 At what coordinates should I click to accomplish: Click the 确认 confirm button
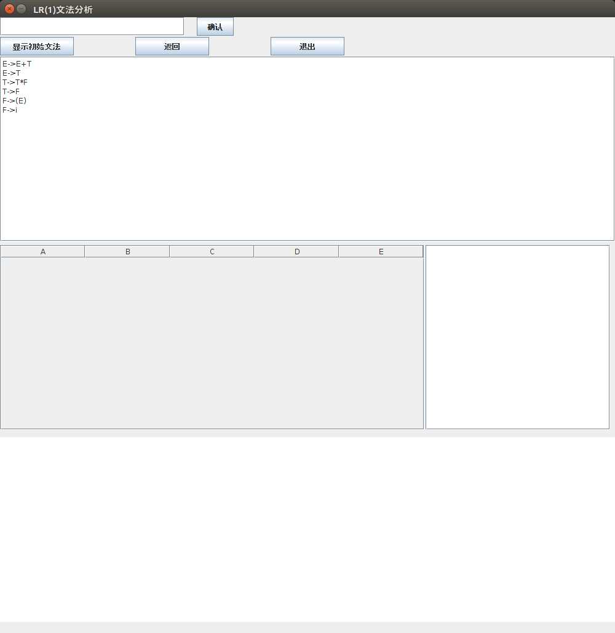pos(215,26)
